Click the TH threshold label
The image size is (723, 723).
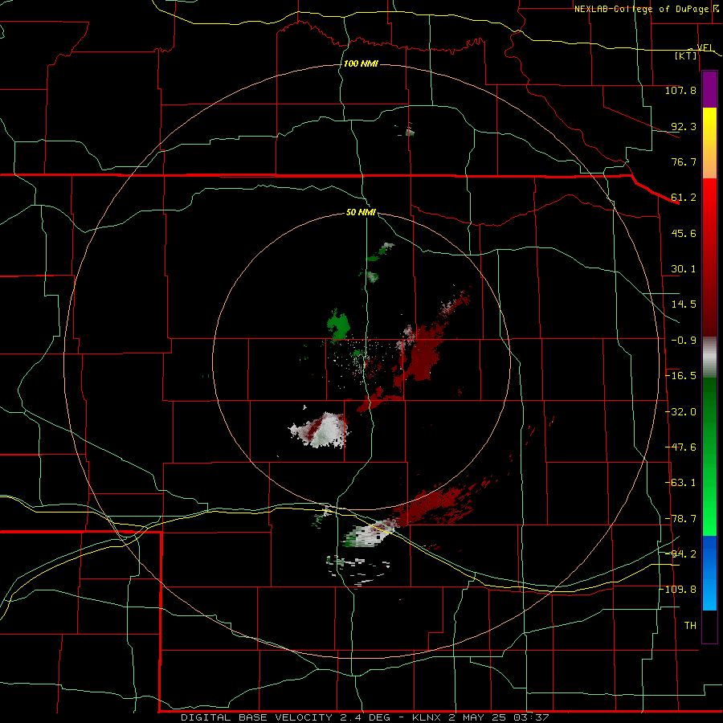tap(690, 626)
